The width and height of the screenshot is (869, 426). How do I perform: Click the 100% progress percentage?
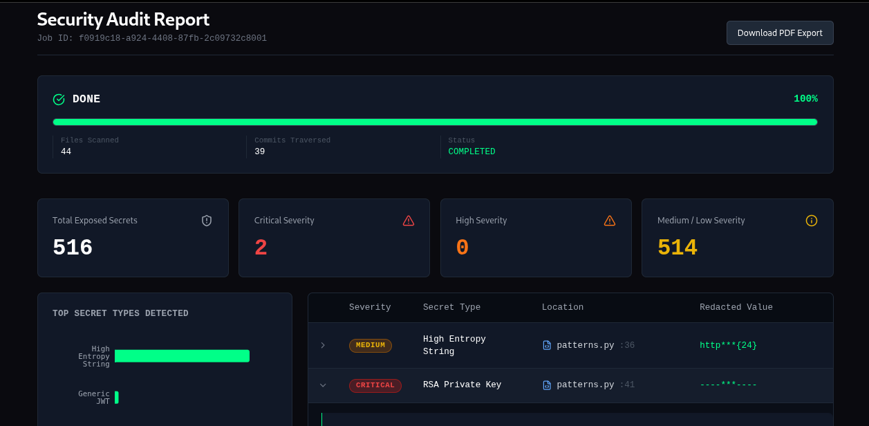[805, 99]
